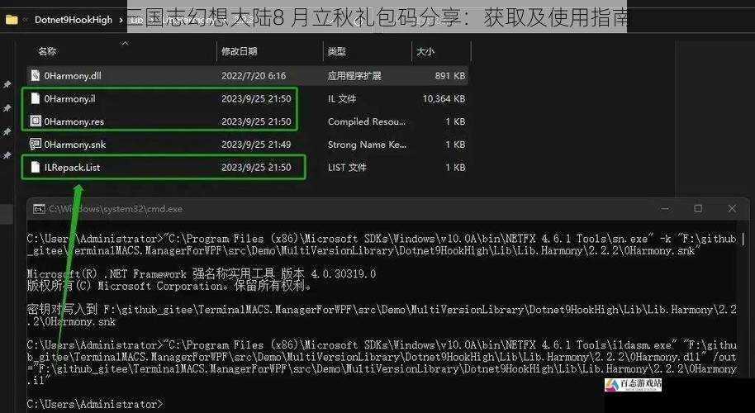The image size is (755, 413).
Task: Click the fourth pin icon in the sidebar
Action: (7, 155)
